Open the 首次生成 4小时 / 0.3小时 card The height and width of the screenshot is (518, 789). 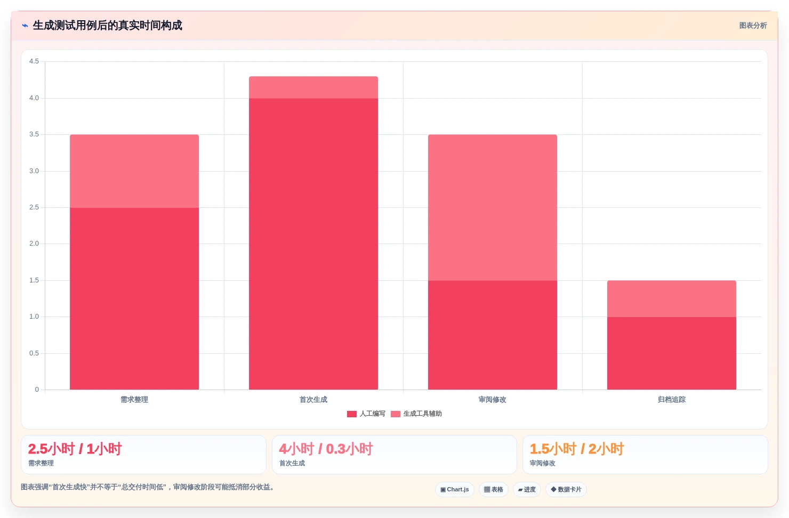395,455
